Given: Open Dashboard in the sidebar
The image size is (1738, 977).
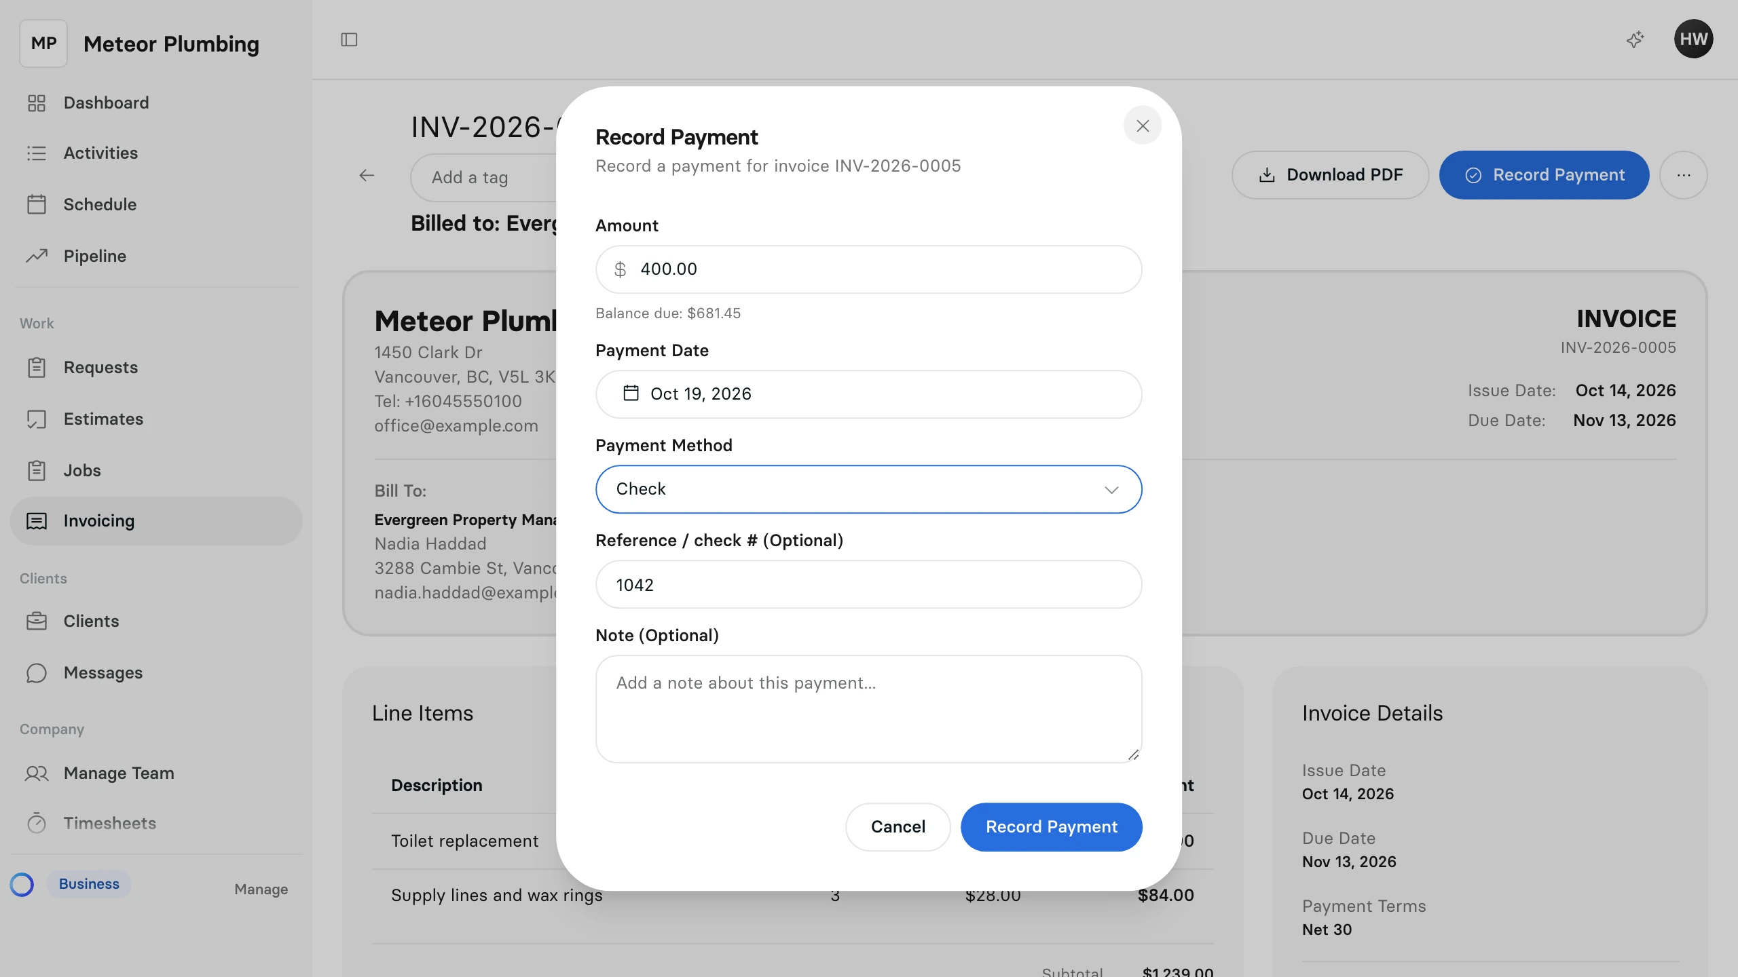Looking at the screenshot, I should (x=156, y=103).
